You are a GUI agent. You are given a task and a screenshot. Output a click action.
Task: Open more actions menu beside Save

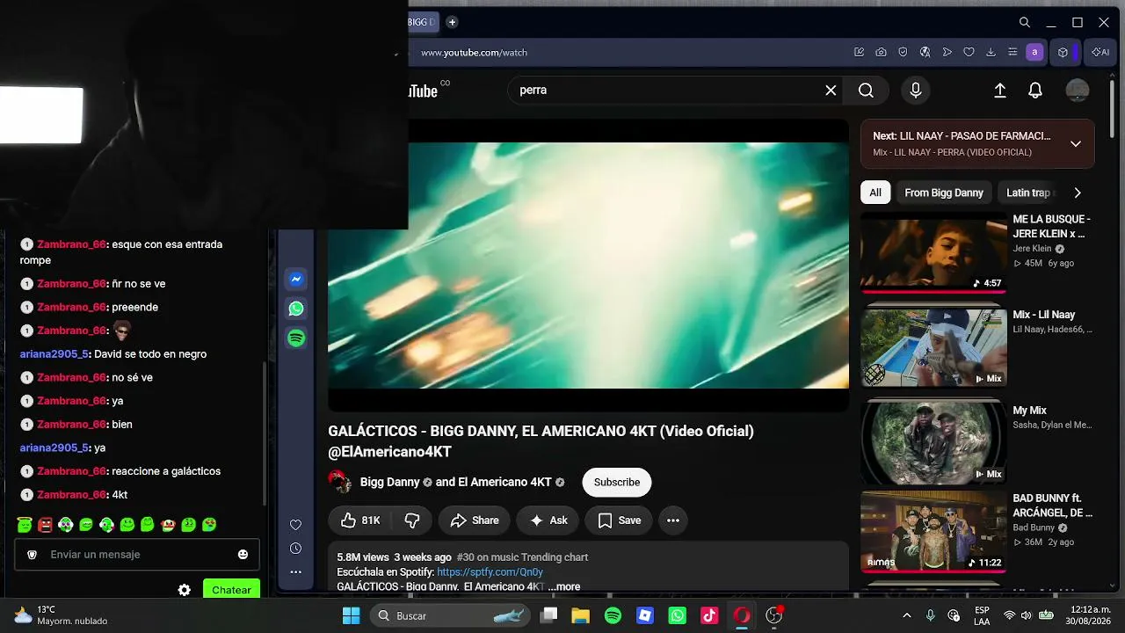[x=673, y=520]
